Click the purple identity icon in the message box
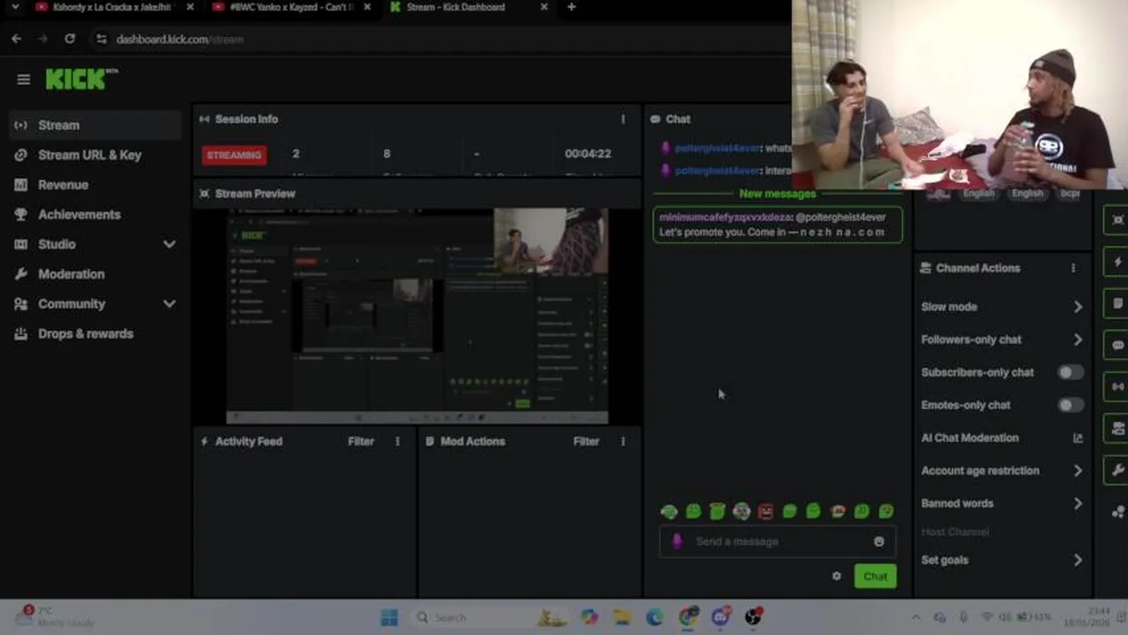 [x=677, y=542]
